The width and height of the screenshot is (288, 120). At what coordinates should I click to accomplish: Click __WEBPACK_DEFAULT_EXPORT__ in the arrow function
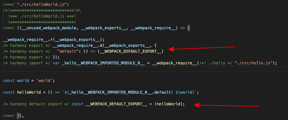click(131, 51)
